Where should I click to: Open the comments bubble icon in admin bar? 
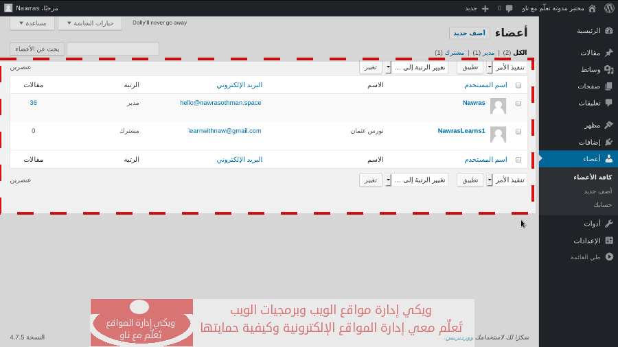tap(509, 8)
